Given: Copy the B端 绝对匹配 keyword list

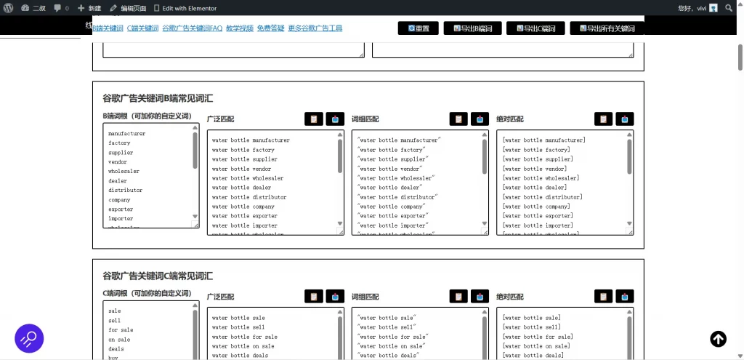Looking at the screenshot, I should click(x=604, y=119).
